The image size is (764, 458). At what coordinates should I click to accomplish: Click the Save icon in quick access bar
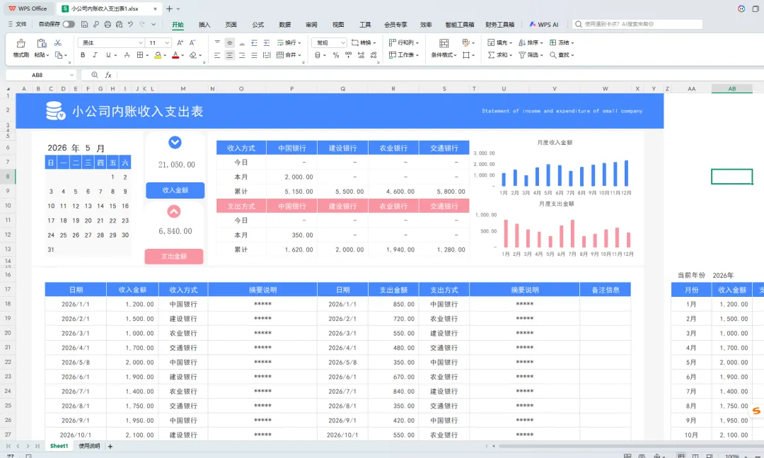tap(84, 24)
